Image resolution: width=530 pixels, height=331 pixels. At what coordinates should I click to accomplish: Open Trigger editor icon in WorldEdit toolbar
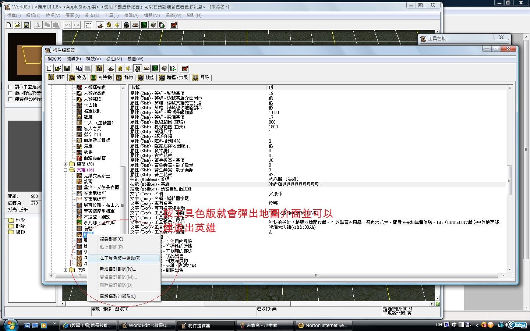pos(109,25)
